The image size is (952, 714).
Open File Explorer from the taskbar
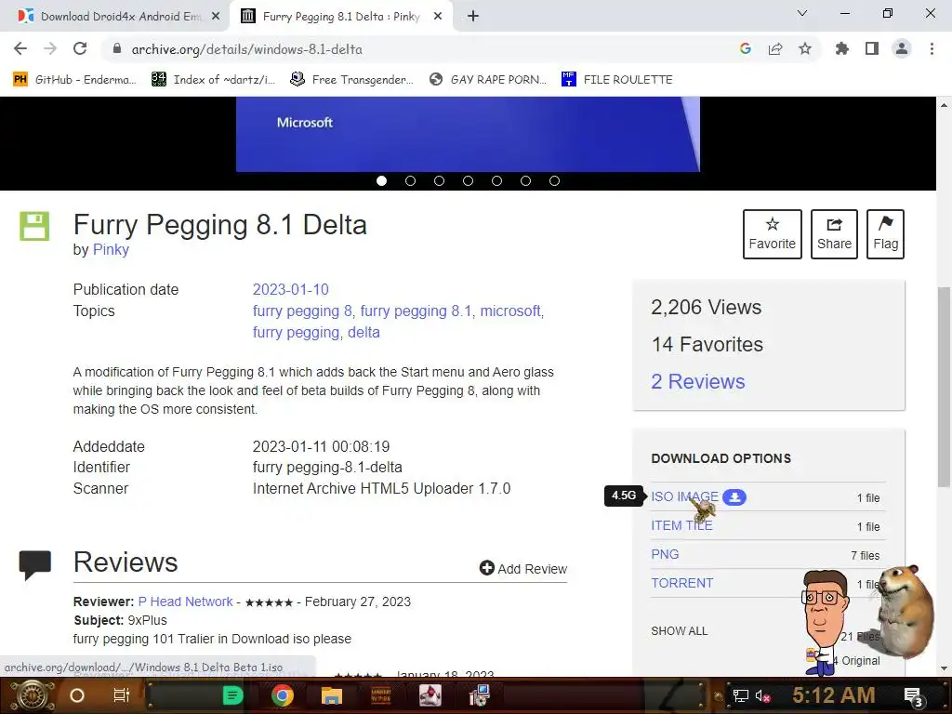pyautogui.click(x=332, y=695)
